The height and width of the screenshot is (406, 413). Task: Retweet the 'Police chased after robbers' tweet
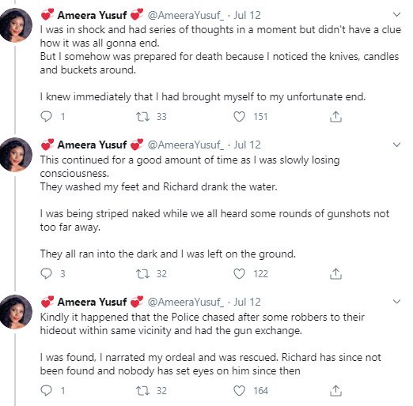142,391
